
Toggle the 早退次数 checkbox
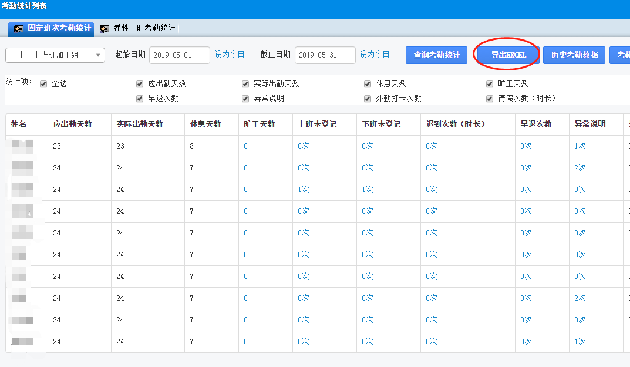(140, 99)
